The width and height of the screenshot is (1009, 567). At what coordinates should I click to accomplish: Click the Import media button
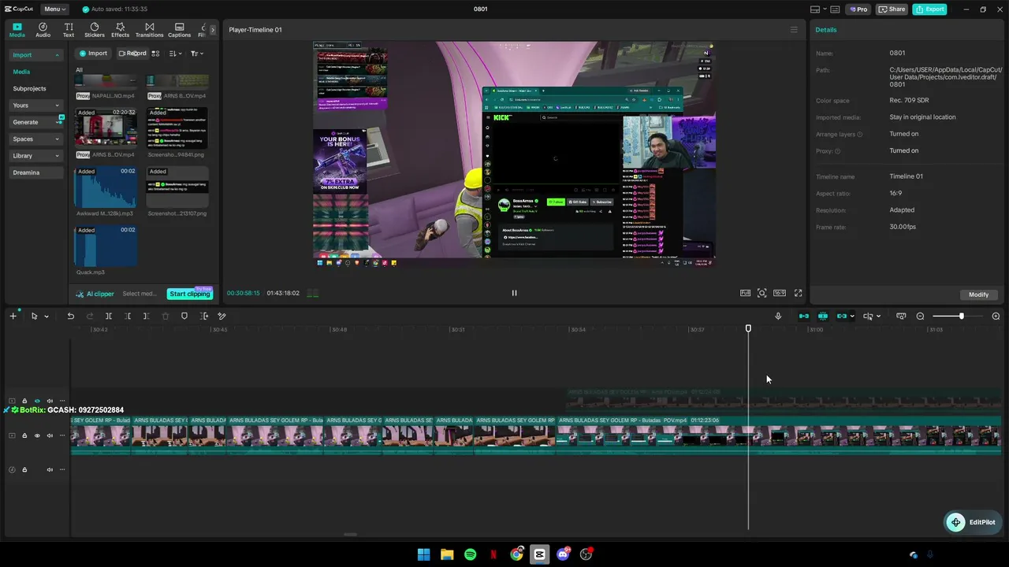point(93,54)
